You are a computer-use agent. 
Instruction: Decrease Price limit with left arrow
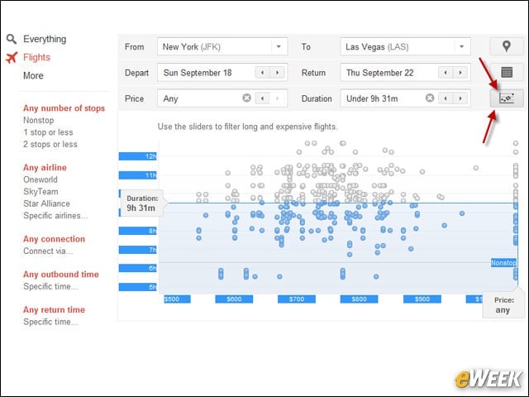(x=262, y=98)
